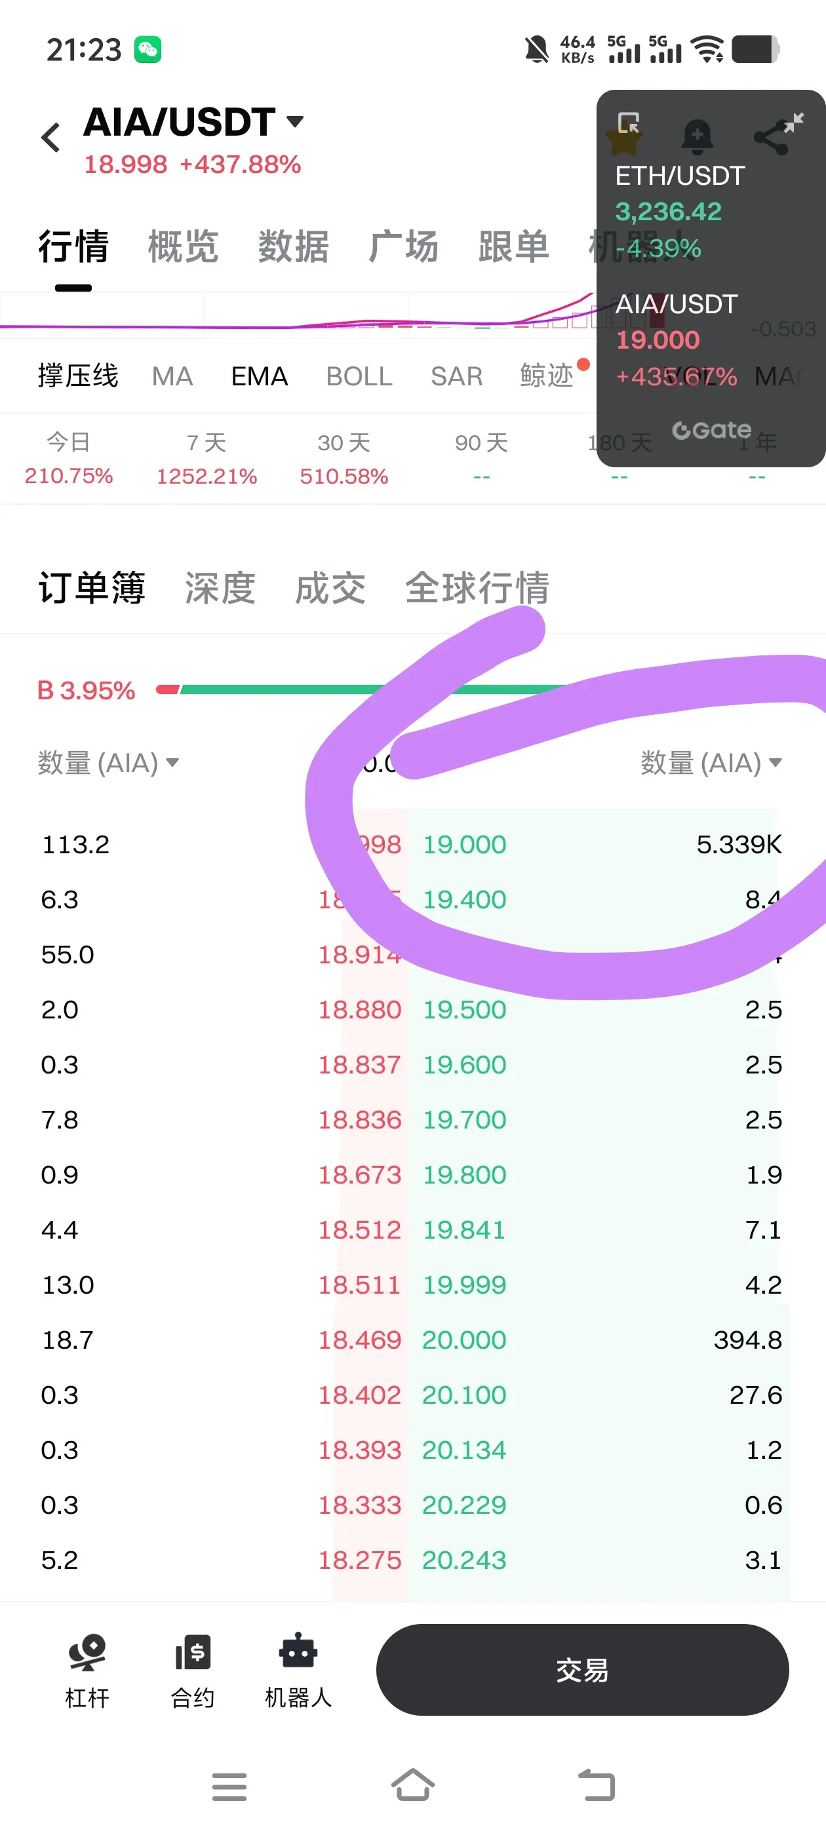826x1835 pixels.
Task: Tap ask price 20.229
Action: coord(464,1505)
